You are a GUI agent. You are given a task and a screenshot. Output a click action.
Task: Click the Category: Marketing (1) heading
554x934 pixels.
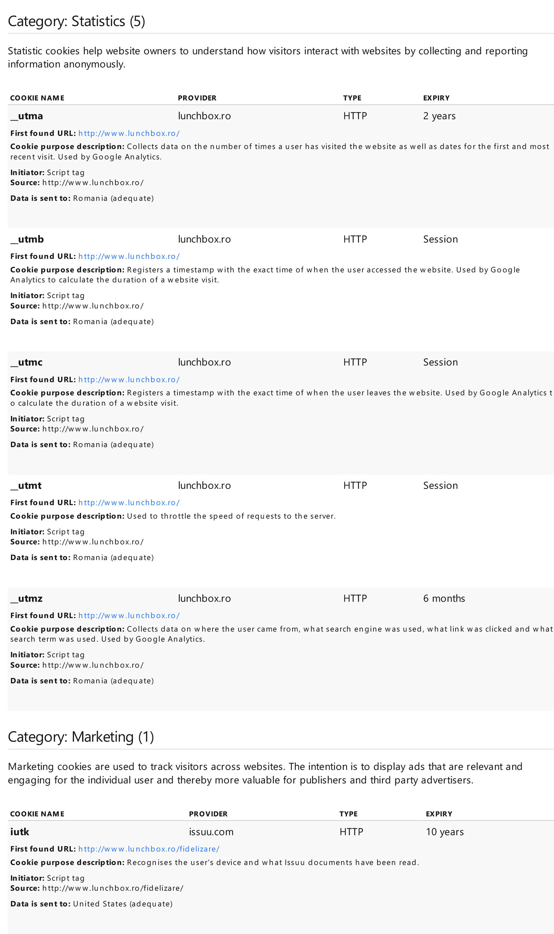[x=81, y=737]
